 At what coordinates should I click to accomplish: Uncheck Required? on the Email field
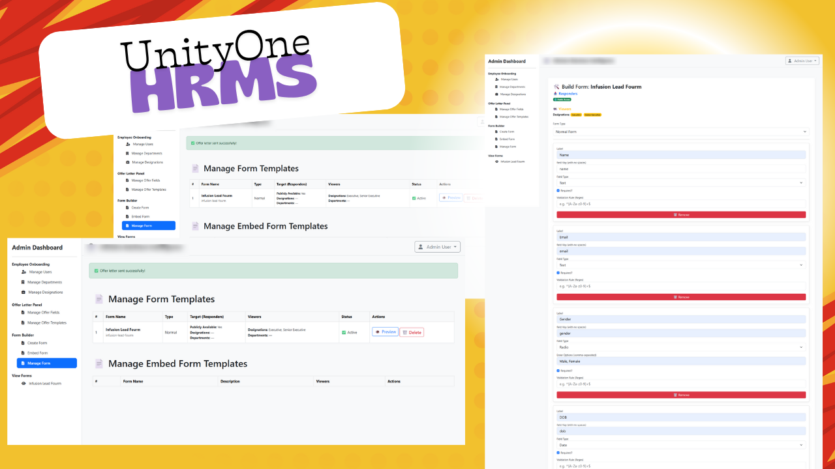pyautogui.click(x=558, y=273)
